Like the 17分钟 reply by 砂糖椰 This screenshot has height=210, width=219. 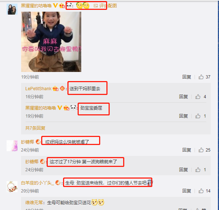coord(198,170)
